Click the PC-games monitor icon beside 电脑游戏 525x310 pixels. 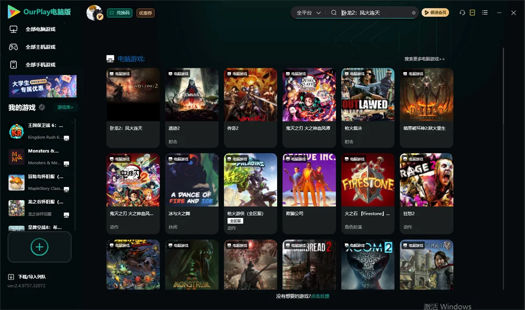tap(110, 59)
